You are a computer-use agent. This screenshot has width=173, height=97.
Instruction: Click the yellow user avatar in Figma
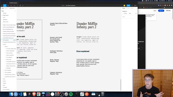pyautogui.click(x=124, y=5)
